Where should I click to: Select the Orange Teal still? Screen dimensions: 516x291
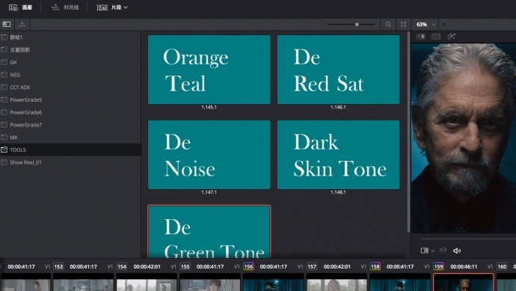[209, 70]
